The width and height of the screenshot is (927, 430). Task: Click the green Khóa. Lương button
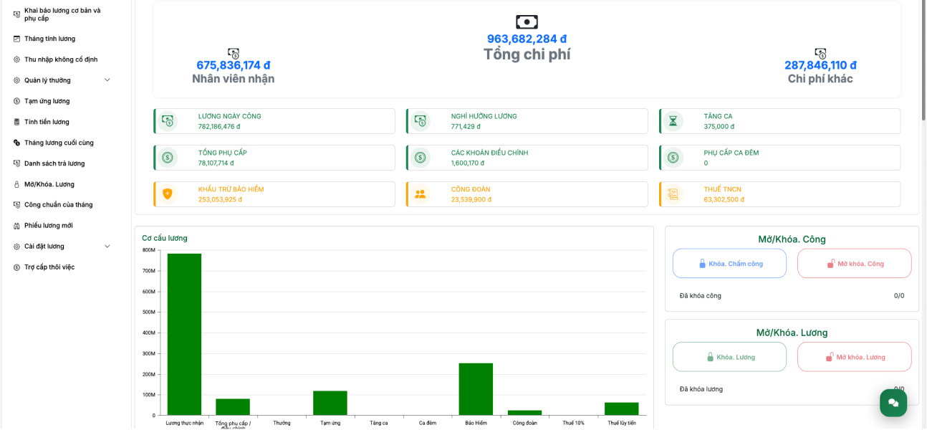729,357
